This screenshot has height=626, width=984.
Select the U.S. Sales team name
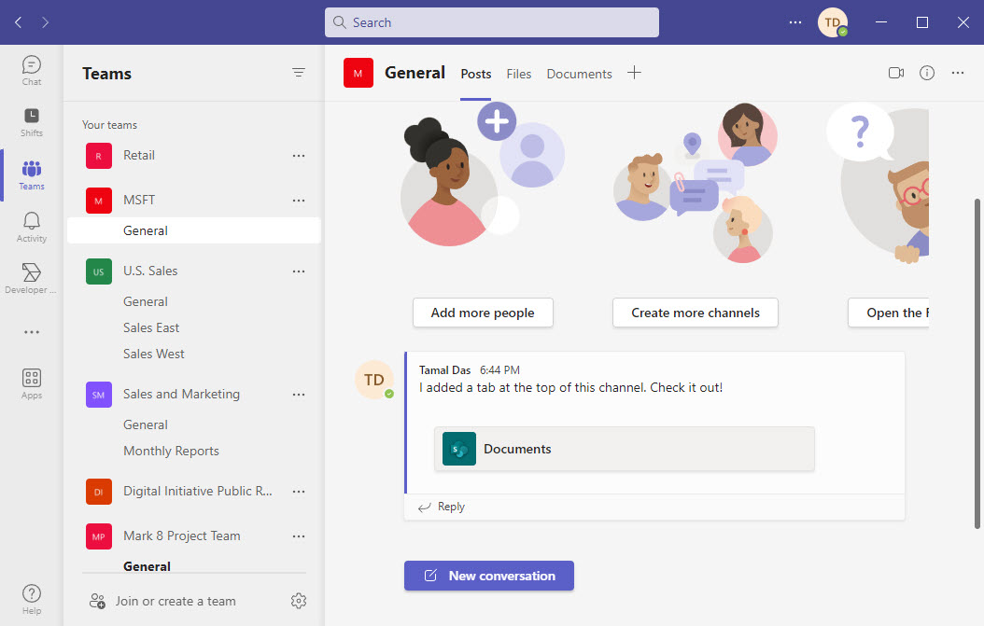(150, 271)
